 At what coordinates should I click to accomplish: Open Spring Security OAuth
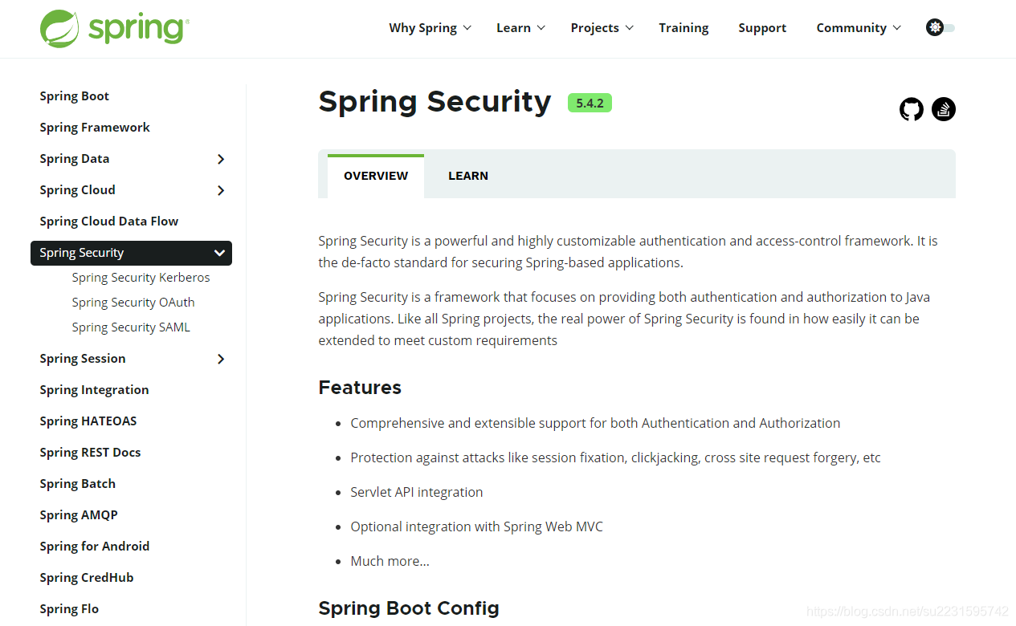[133, 302]
